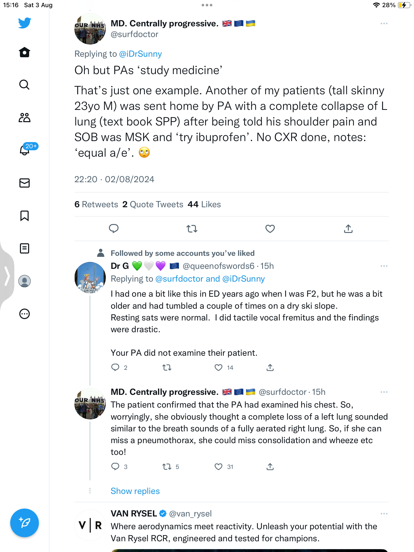This screenshot has height=552, width=414.
Task: Open Communities icon in sidebar
Action: tap(25, 118)
